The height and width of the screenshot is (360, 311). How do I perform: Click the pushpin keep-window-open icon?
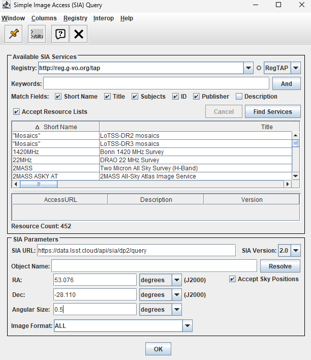point(14,34)
